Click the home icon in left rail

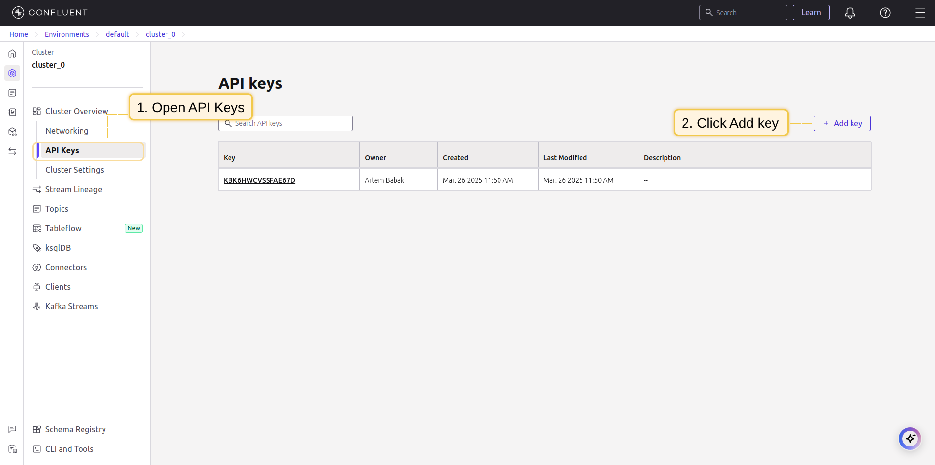point(12,54)
